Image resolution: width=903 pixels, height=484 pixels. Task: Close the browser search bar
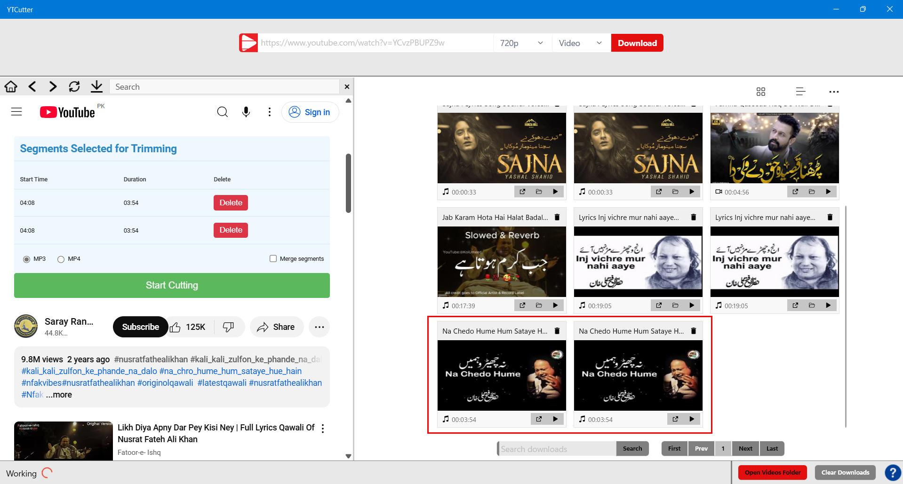coord(347,86)
